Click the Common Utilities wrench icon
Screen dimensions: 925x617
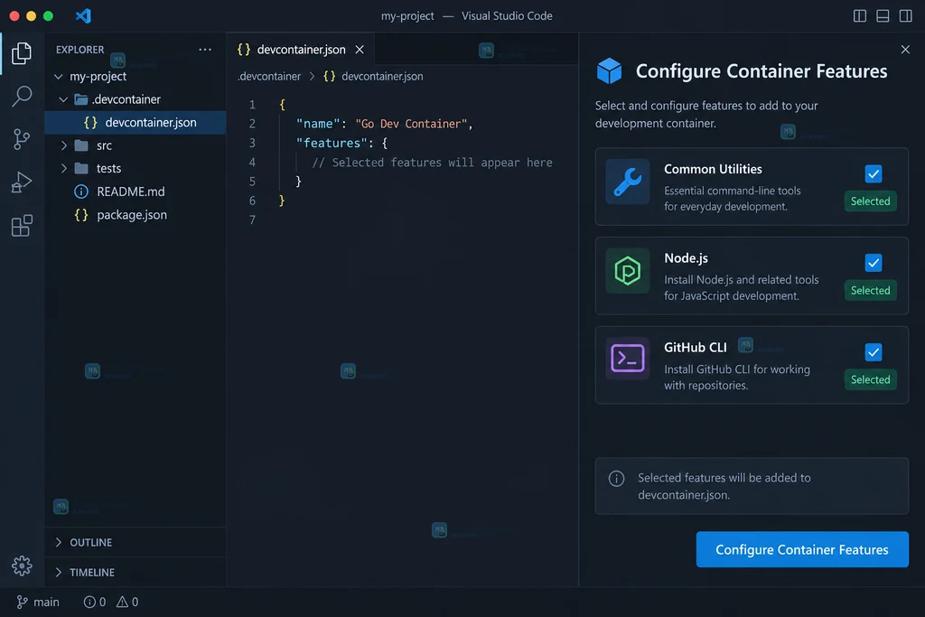pos(627,182)
